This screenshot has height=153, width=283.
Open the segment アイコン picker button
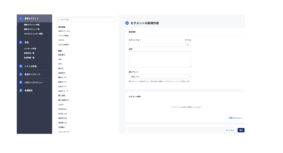pos(188,45)
